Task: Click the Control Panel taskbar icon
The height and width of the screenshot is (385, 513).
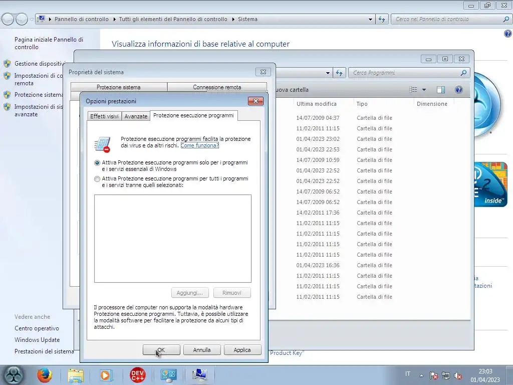Action: [168, 375]
